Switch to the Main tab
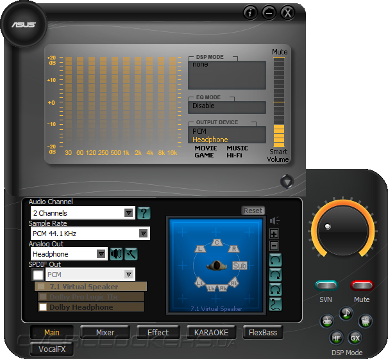 coord(52,332)
